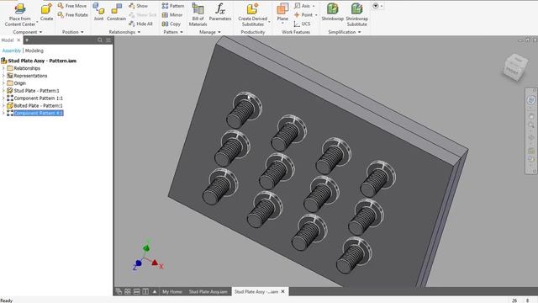Expand the Component panel dropdown

(x=41, y=32)
